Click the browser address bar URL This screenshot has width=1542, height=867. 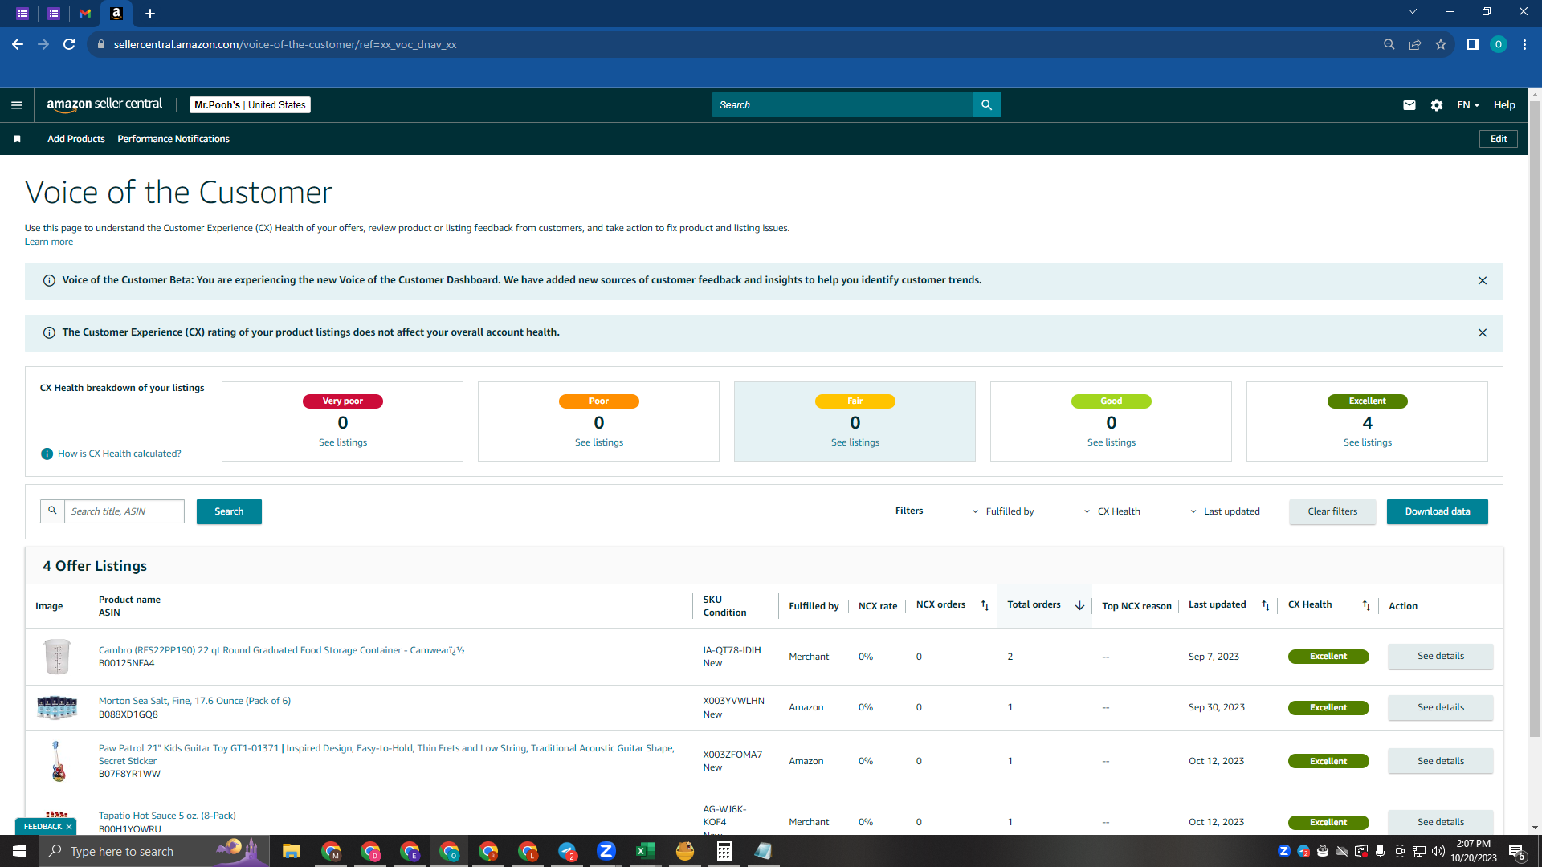click(x=285, y=44)
